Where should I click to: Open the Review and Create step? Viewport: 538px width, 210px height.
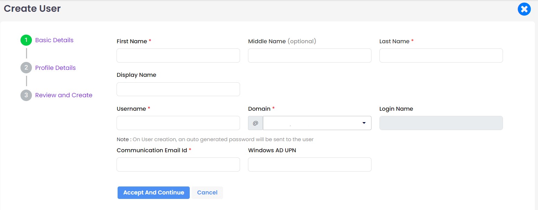click(63, 95)
